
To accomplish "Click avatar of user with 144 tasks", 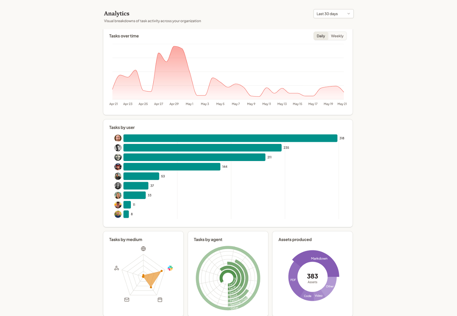I will tap(118, 167).
